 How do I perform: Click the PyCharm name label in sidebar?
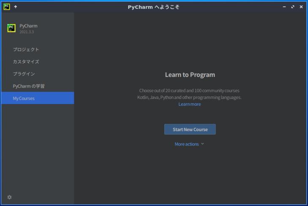point(28,26)
